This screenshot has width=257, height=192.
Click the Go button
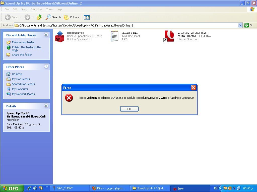coord(249,25)
